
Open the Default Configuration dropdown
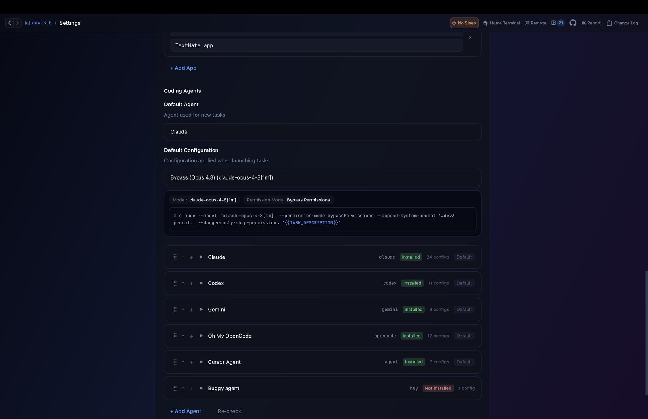click(x=322, y=177)
